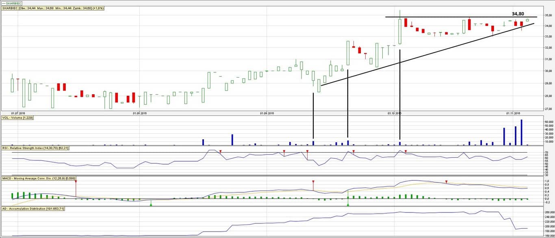Click the tallest blue volume bar

click(521, 133)
